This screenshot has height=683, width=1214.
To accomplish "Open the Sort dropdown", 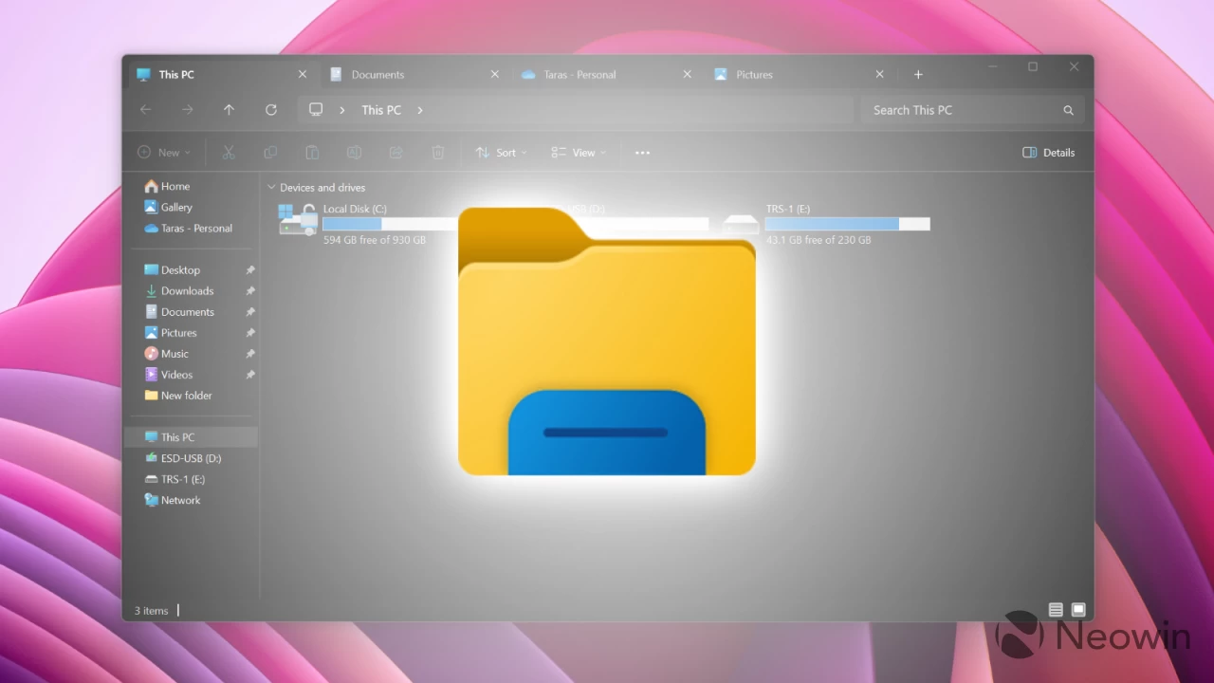I will (x=500, y=152).
